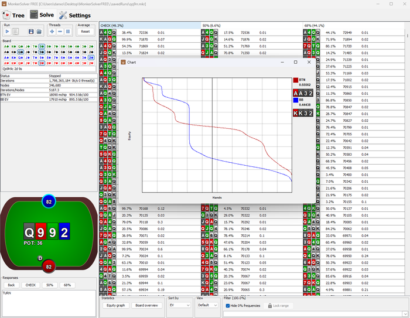Click the 50% response button
410x318 pixels.
click(x=50, y=285)
